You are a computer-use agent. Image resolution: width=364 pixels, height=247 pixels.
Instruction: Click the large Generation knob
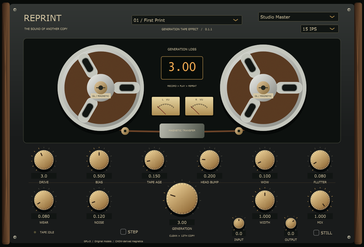(x=182, y=199)
